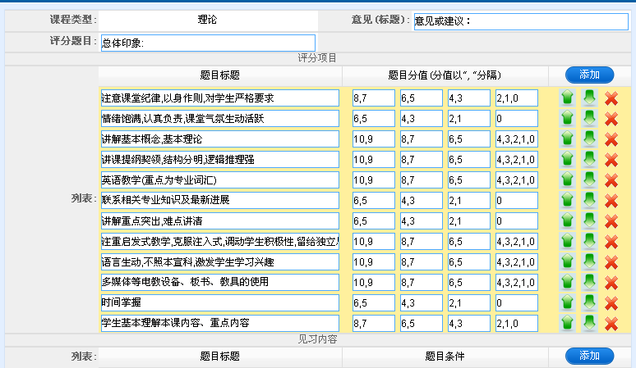Click move-up arrow for 英语教学 row
636x368 pixels.
click(567, 180)
